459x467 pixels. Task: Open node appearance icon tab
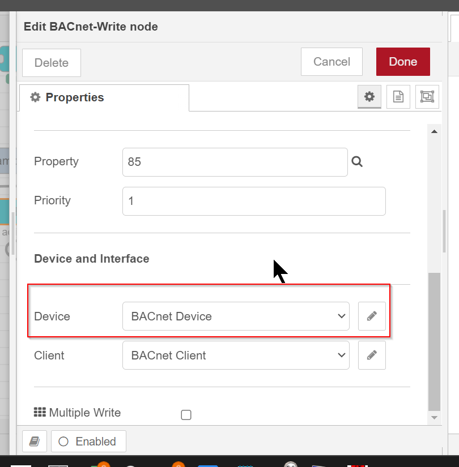click(427, 96)
